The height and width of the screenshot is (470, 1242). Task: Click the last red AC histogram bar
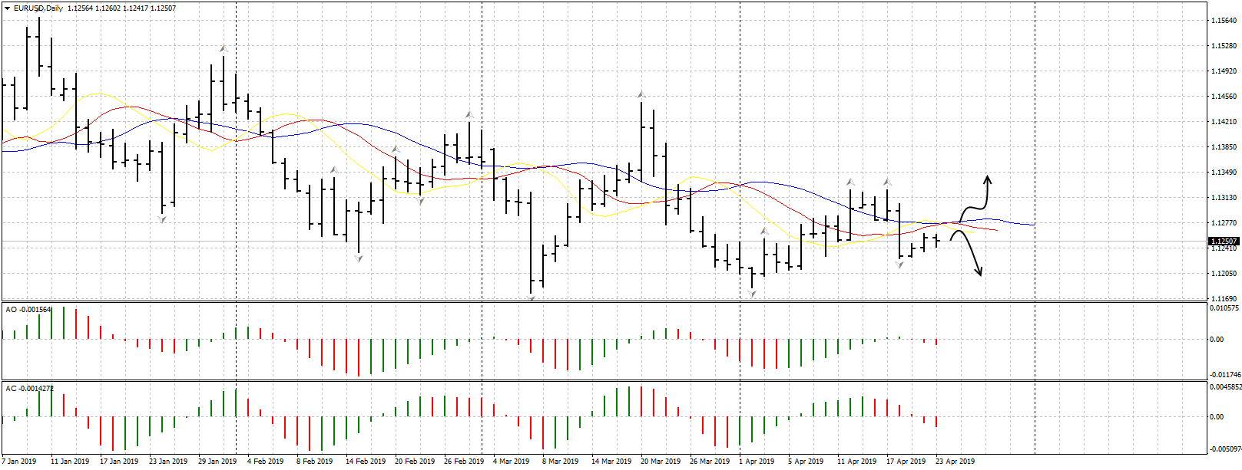[936, 422]
